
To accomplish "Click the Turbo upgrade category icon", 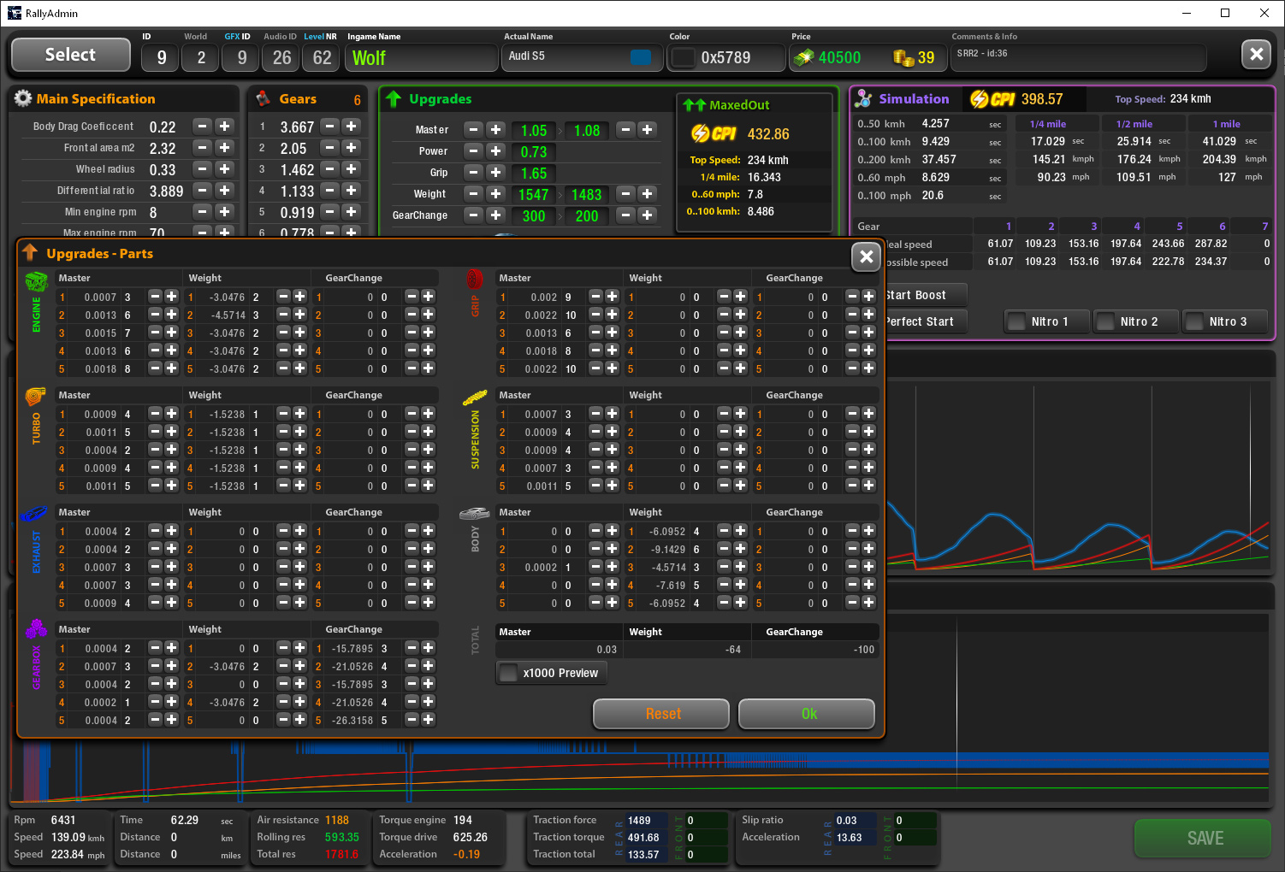I will pos(36,398).
